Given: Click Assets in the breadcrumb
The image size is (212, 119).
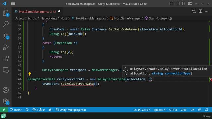Looking at the screenshot, I should point(20,18).
